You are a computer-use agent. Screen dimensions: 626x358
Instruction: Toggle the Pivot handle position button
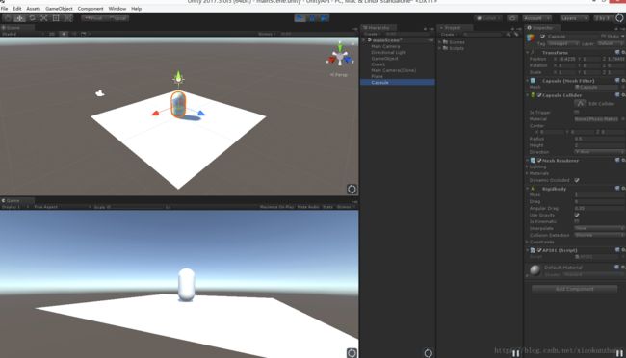point(93,18)
